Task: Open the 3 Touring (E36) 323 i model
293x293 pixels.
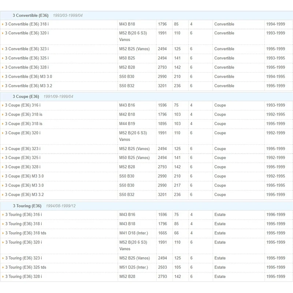Action: [23, 258]
